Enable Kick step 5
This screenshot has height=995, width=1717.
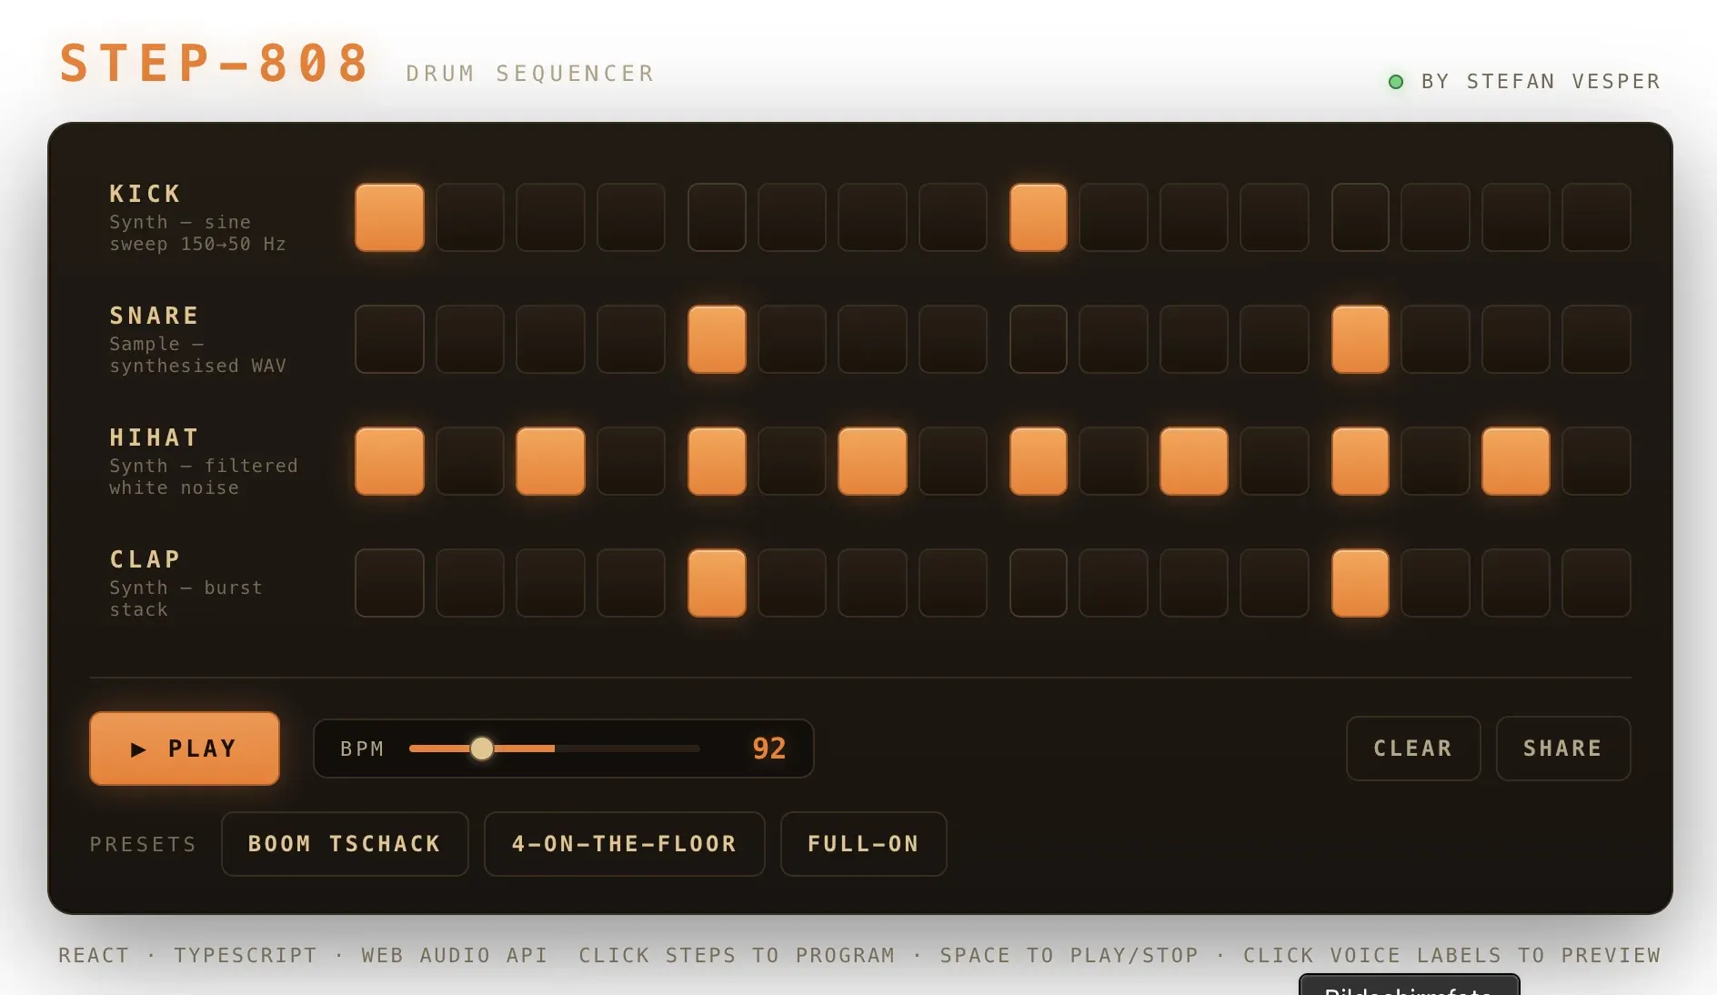pyautogui.click(x=717, y=217)
